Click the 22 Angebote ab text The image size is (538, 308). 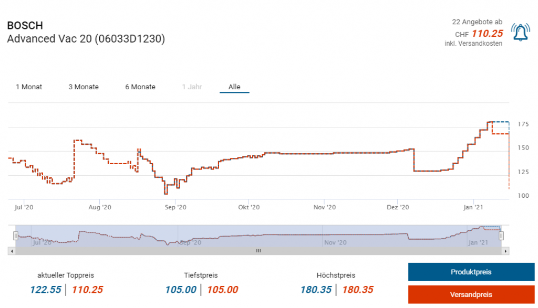[477, 22]
